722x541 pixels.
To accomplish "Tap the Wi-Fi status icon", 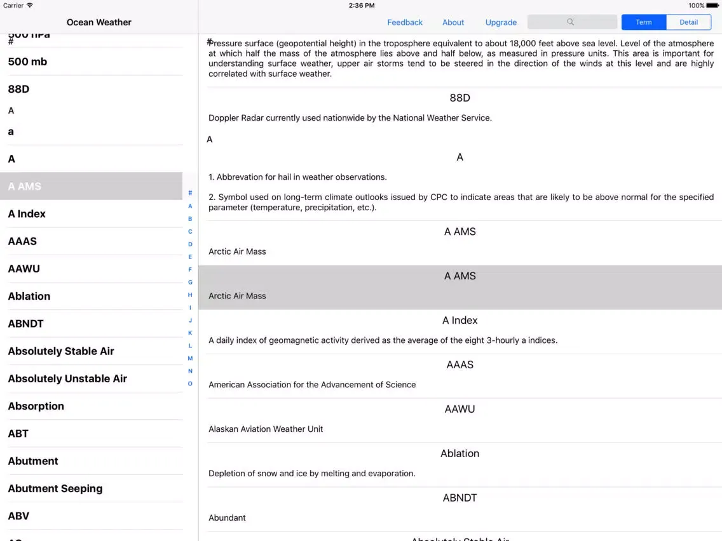I will click(30, 6).
